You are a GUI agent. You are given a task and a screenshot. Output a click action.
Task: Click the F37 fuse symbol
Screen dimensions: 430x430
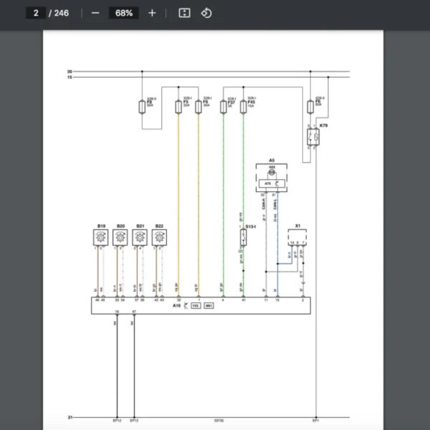click(x=223, y=107)
